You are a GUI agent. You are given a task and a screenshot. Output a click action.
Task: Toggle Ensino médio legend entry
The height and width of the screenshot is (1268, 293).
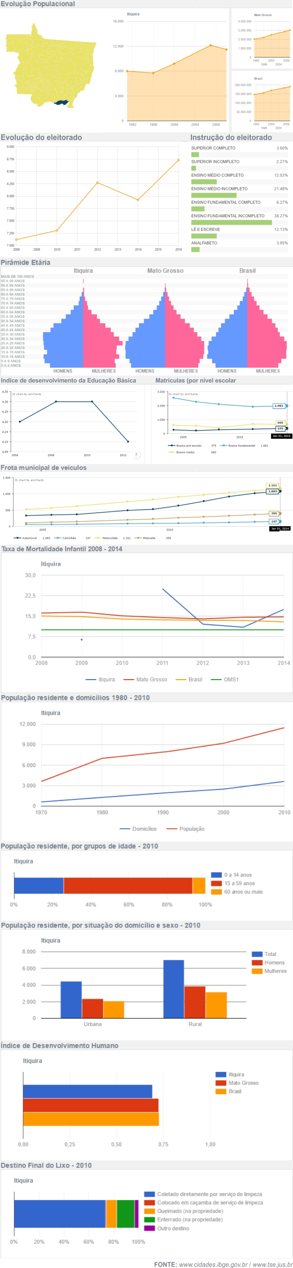tap(182, 453)
